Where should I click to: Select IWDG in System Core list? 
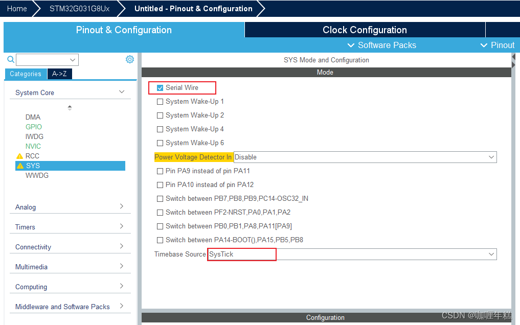[x=34, y=136]
